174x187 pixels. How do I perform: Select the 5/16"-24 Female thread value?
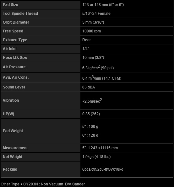point(96,14)
